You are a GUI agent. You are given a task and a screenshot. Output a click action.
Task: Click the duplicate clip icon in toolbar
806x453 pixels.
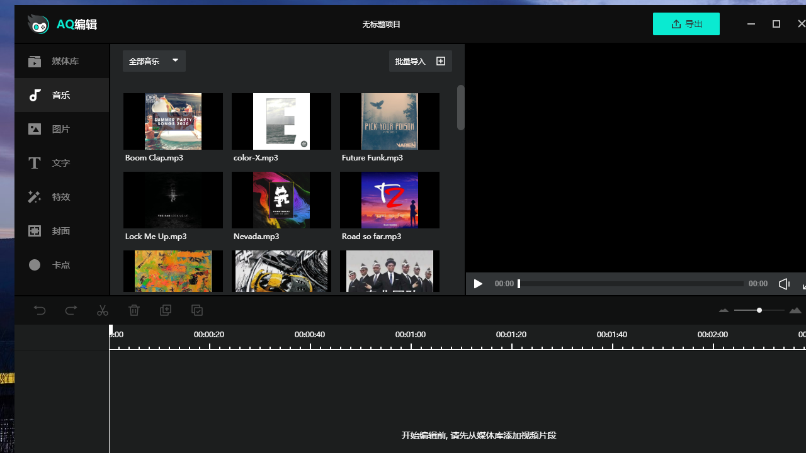coord(166,310)
